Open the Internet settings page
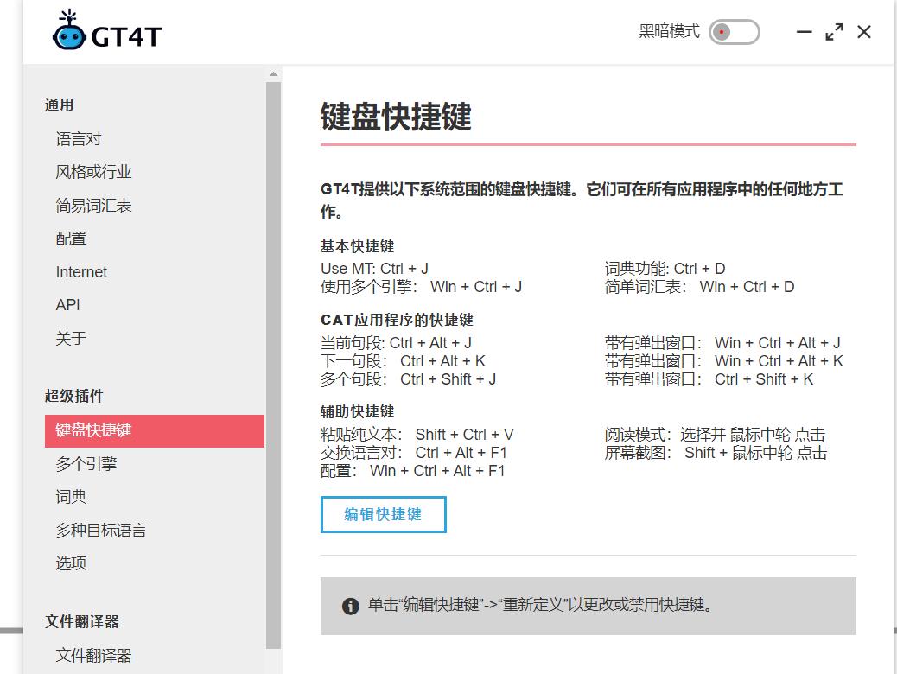 tap(80, 271)
